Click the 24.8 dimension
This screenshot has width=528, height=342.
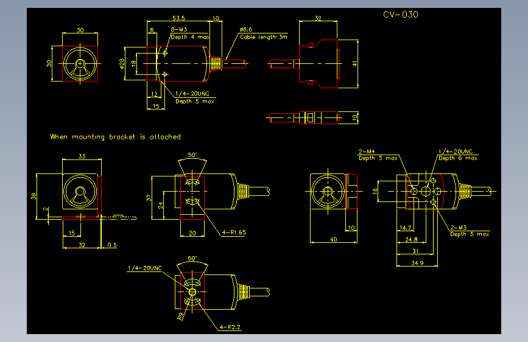411,240
